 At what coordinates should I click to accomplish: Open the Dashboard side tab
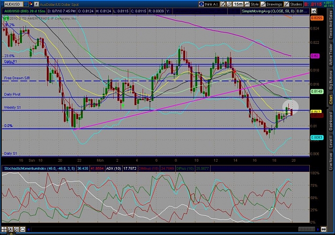(x=331, y=121)
